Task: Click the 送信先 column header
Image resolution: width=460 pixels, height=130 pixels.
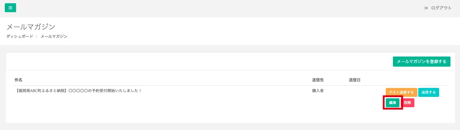Action: (x=318, y=80)
